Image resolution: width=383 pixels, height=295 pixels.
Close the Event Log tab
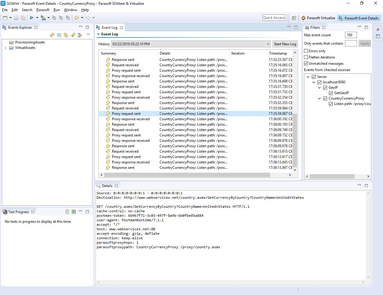point(121,28)
